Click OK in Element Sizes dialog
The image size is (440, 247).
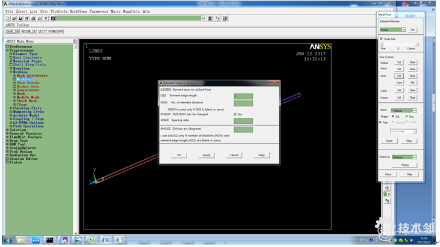179,155
